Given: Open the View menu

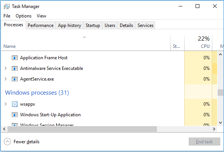Looking at the screenshot, I should pos(41,16).
